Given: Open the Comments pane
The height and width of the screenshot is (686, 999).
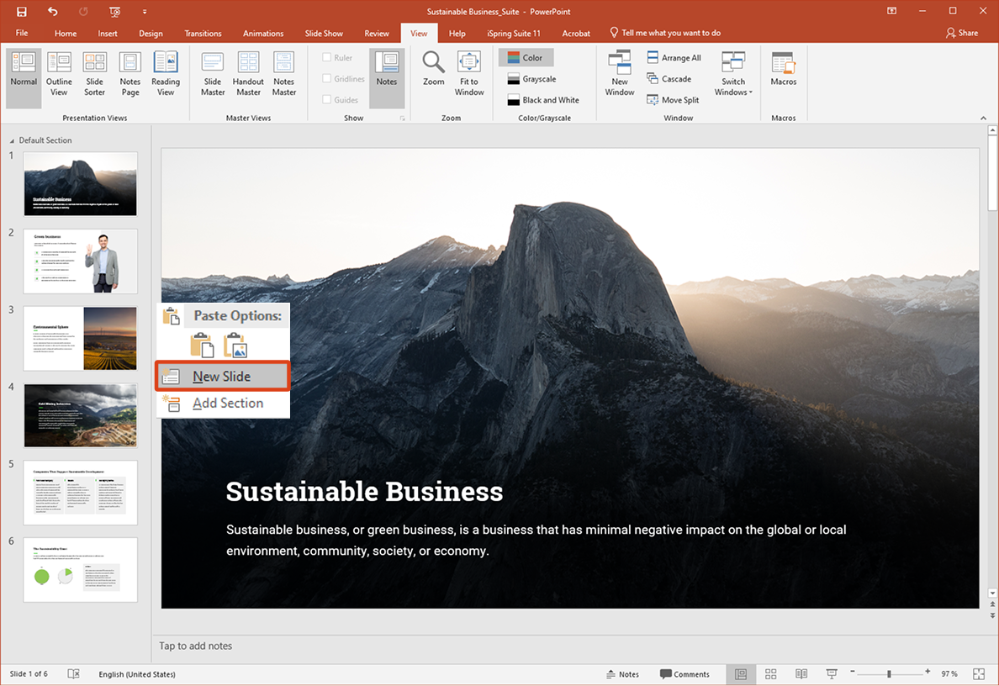Looking at the screenshot, I should point(685,673).
